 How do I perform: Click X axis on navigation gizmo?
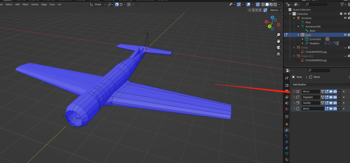(266, 22)
